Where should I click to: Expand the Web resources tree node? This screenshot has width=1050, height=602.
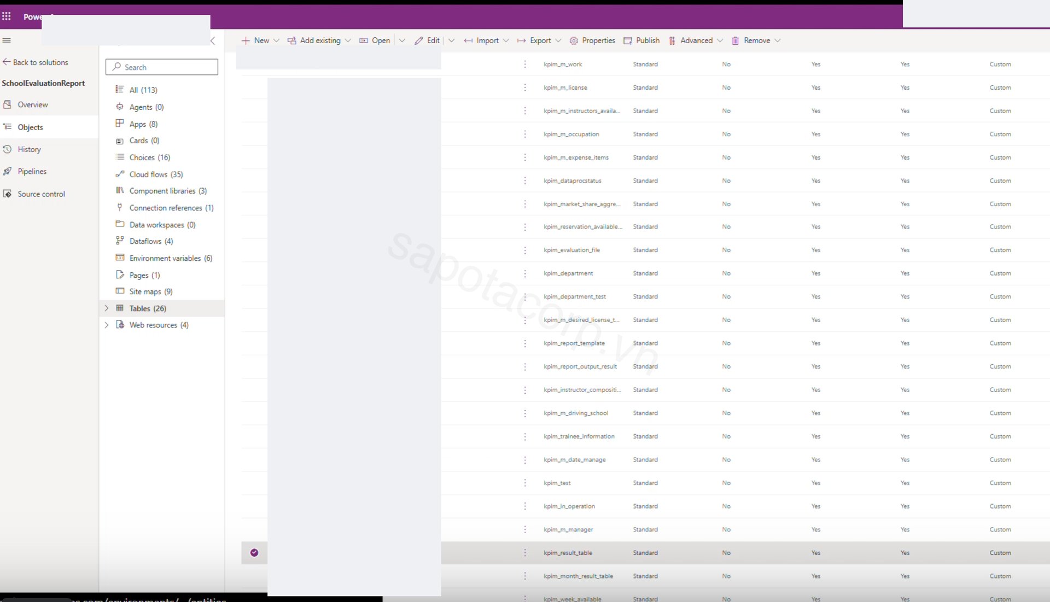tap(107, 325)
